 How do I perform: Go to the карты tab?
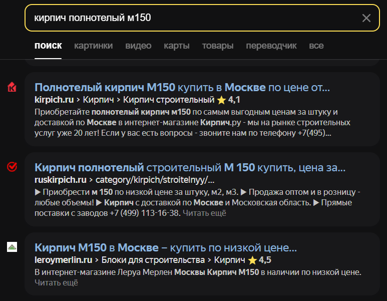pos(176,46)
